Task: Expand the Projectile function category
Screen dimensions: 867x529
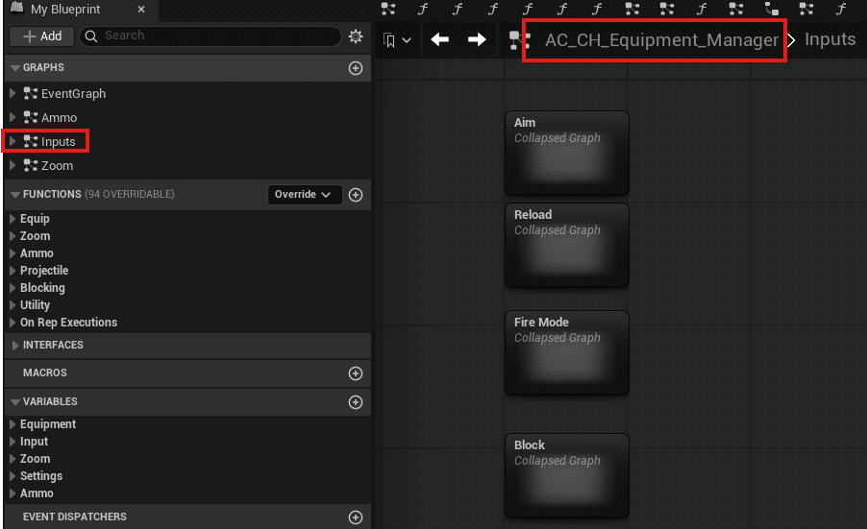Action: click(x=12, y=271)
